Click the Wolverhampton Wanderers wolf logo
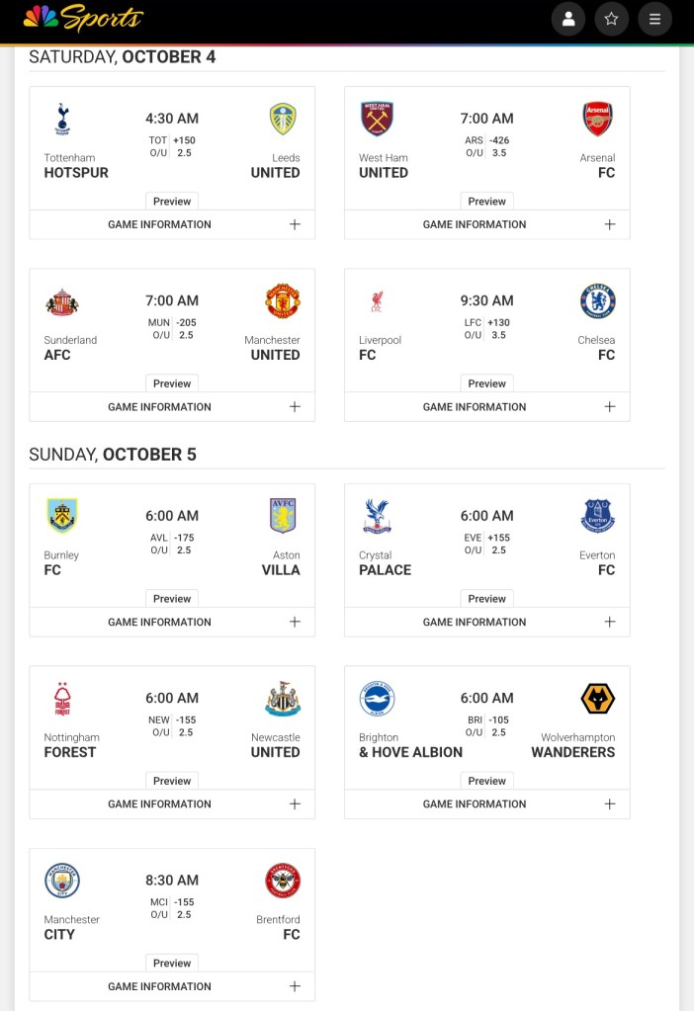694x1011 pixels. 597,699
